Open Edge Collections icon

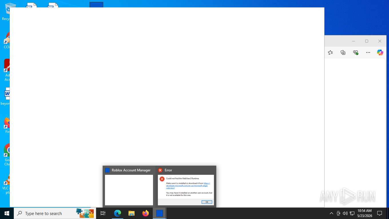pos(343,52)
